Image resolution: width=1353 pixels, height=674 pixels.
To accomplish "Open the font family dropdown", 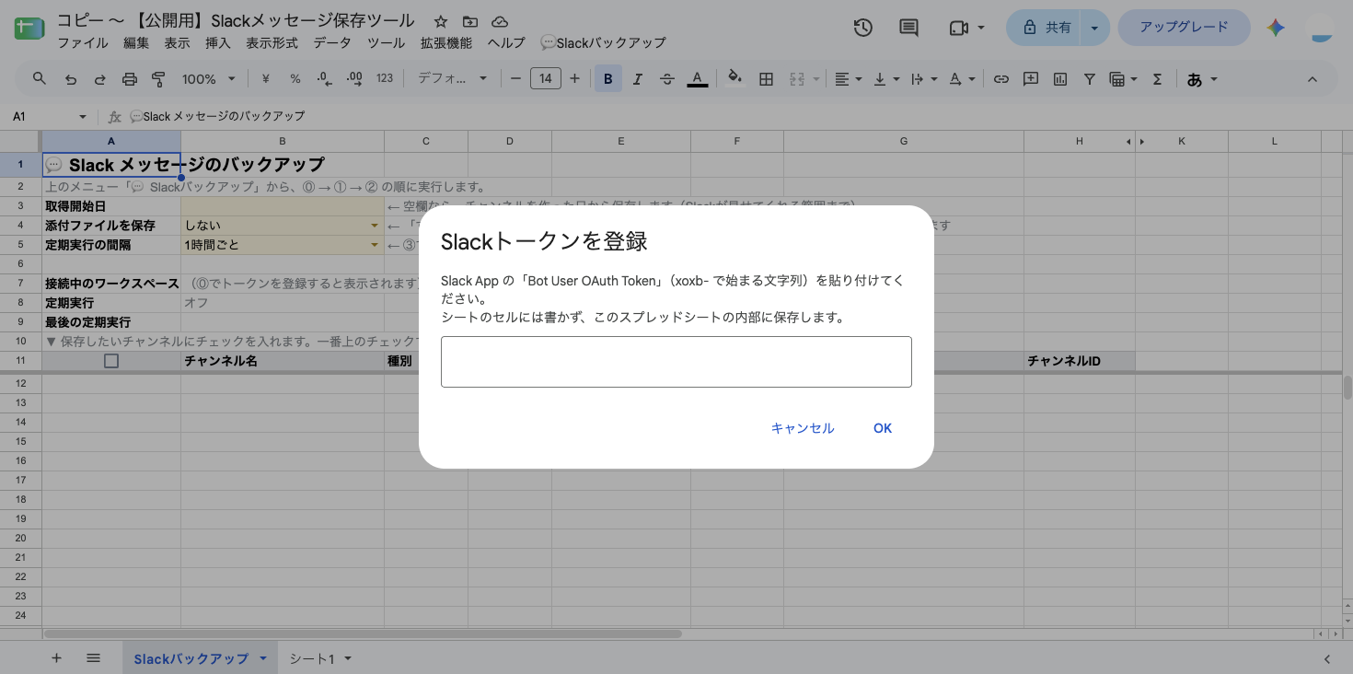I will 453,79.
